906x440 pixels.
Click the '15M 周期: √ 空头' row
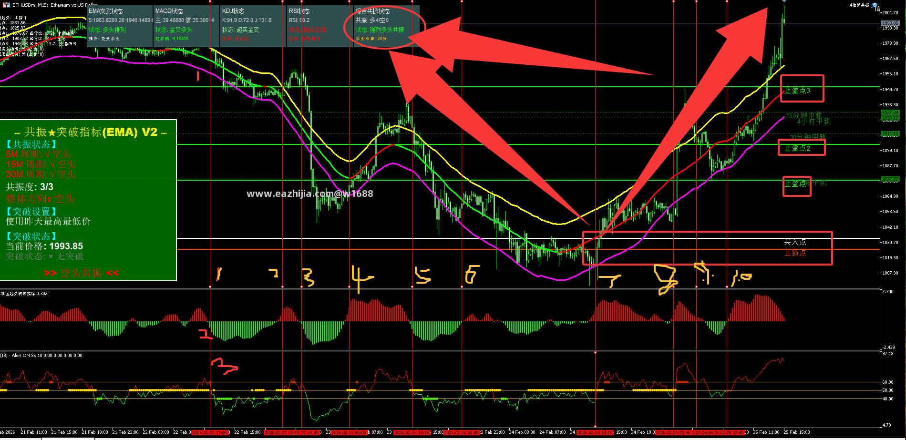pos(41,164)
